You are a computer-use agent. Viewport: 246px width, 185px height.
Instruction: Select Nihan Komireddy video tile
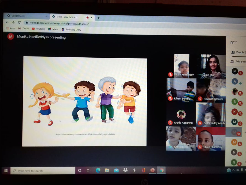182,66
